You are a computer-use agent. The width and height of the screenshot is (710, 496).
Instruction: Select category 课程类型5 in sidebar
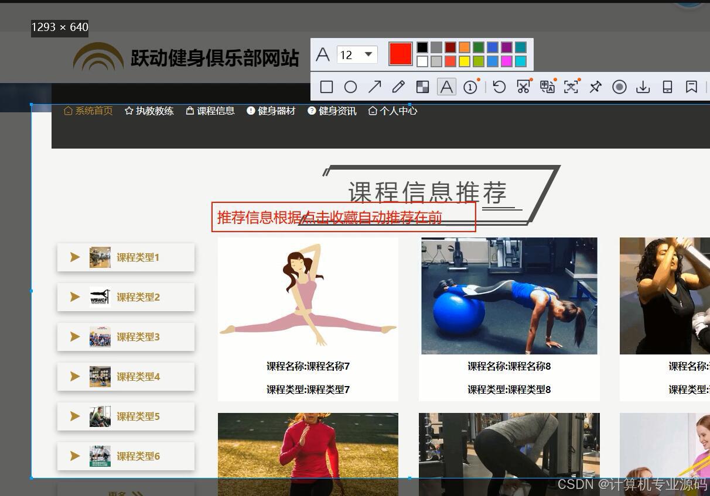click(x=126, y=416)
